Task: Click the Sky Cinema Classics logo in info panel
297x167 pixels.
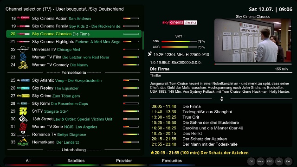Action: click(180, 22)
